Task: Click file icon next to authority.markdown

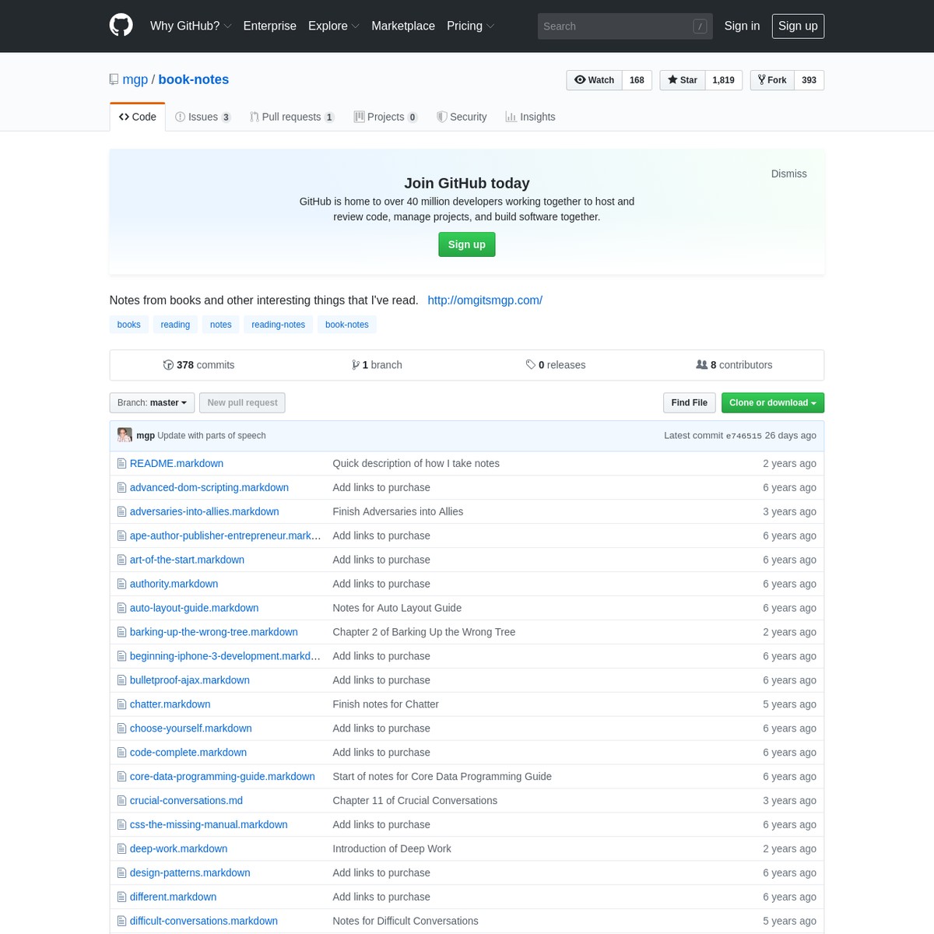Action: click(121, 584)
